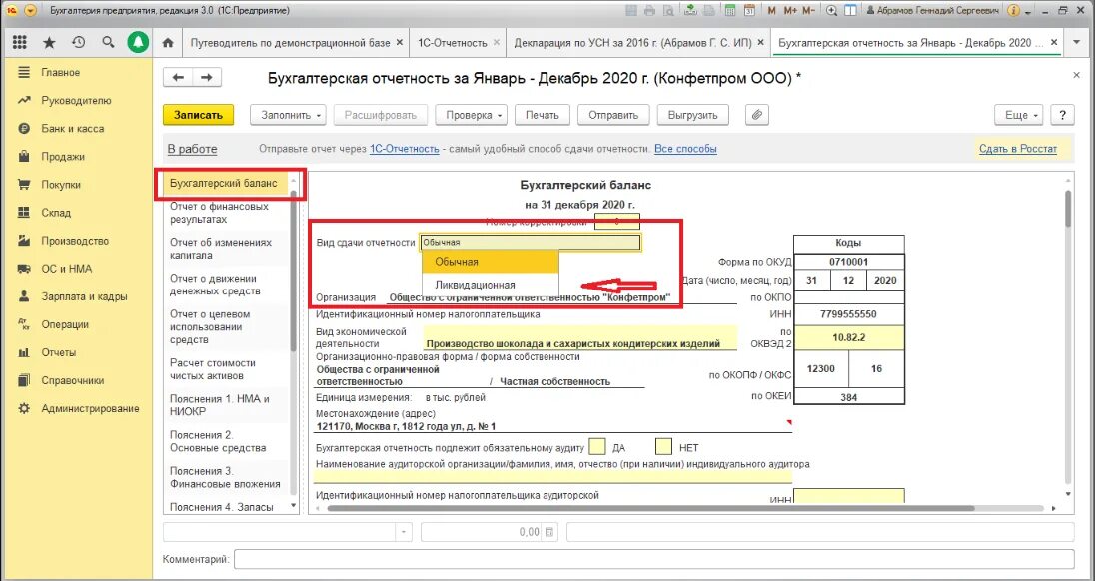This screenshot has width=1095, height=581.
Task: Open the help question mark button
Action: coord(1062,115)
